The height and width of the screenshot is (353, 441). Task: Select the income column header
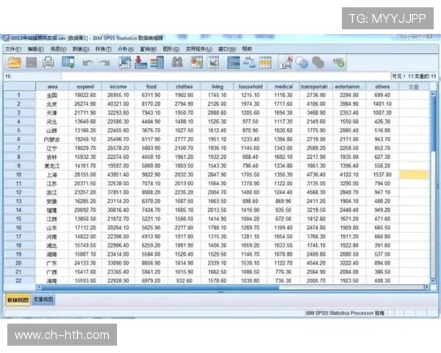click(118, 86)
